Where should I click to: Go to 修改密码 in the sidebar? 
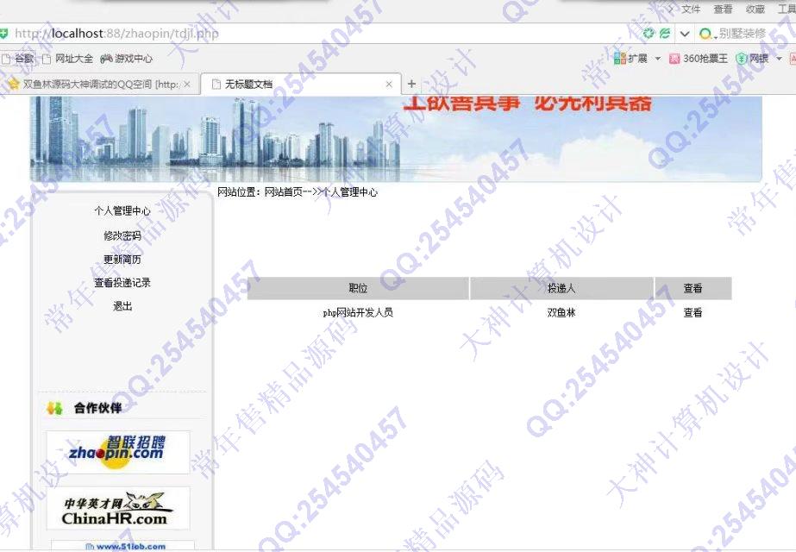click(x=122, y=235)
